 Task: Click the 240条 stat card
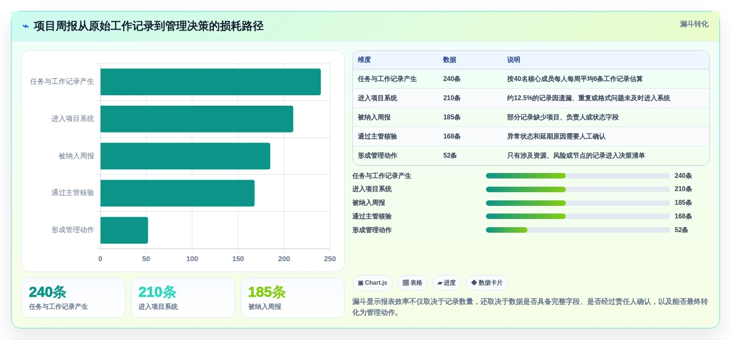click(73, 298)
